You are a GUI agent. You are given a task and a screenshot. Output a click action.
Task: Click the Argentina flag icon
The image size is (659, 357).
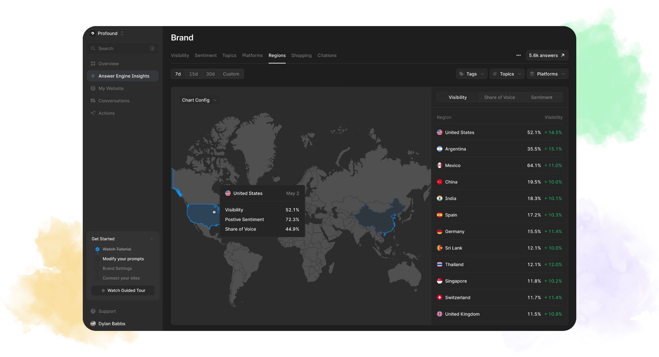(x=440, y=149)
